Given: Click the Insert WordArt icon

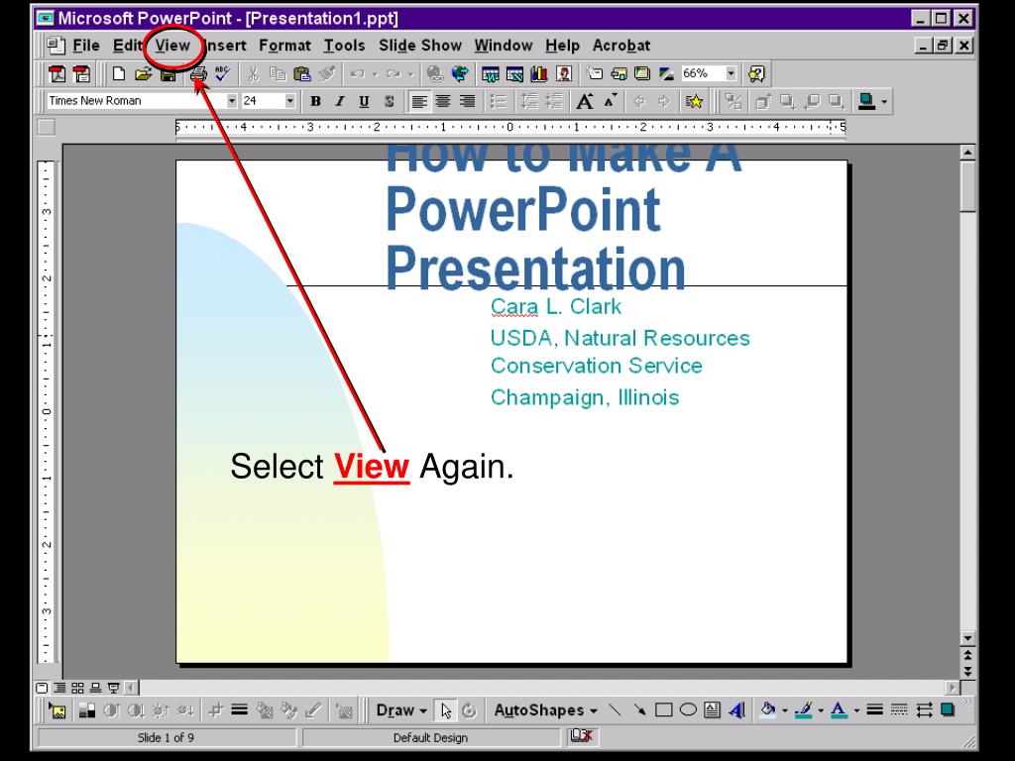Looking at the screenshot, I should (736, 710).
